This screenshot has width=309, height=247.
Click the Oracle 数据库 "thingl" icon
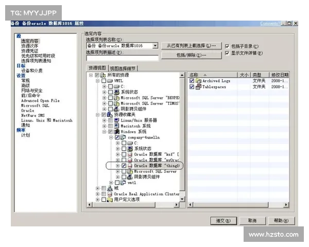click(130, 166)
